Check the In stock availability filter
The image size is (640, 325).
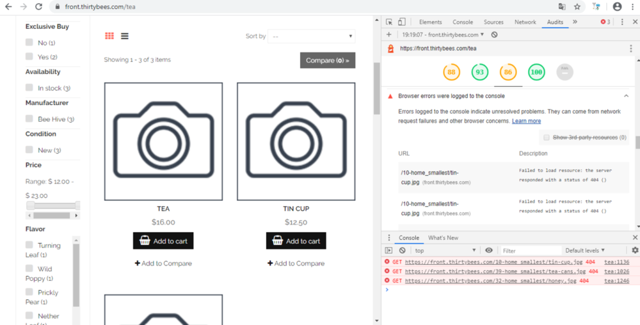[x=29, y=88]
